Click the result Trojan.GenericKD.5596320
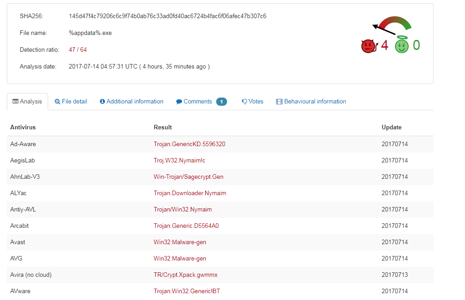The width and height of the screenshot is (465, 300). tap(189, 144)
